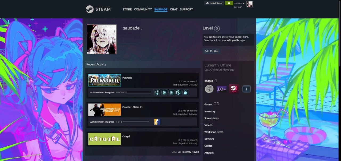Open the badge showing number 1

[246, 89]
